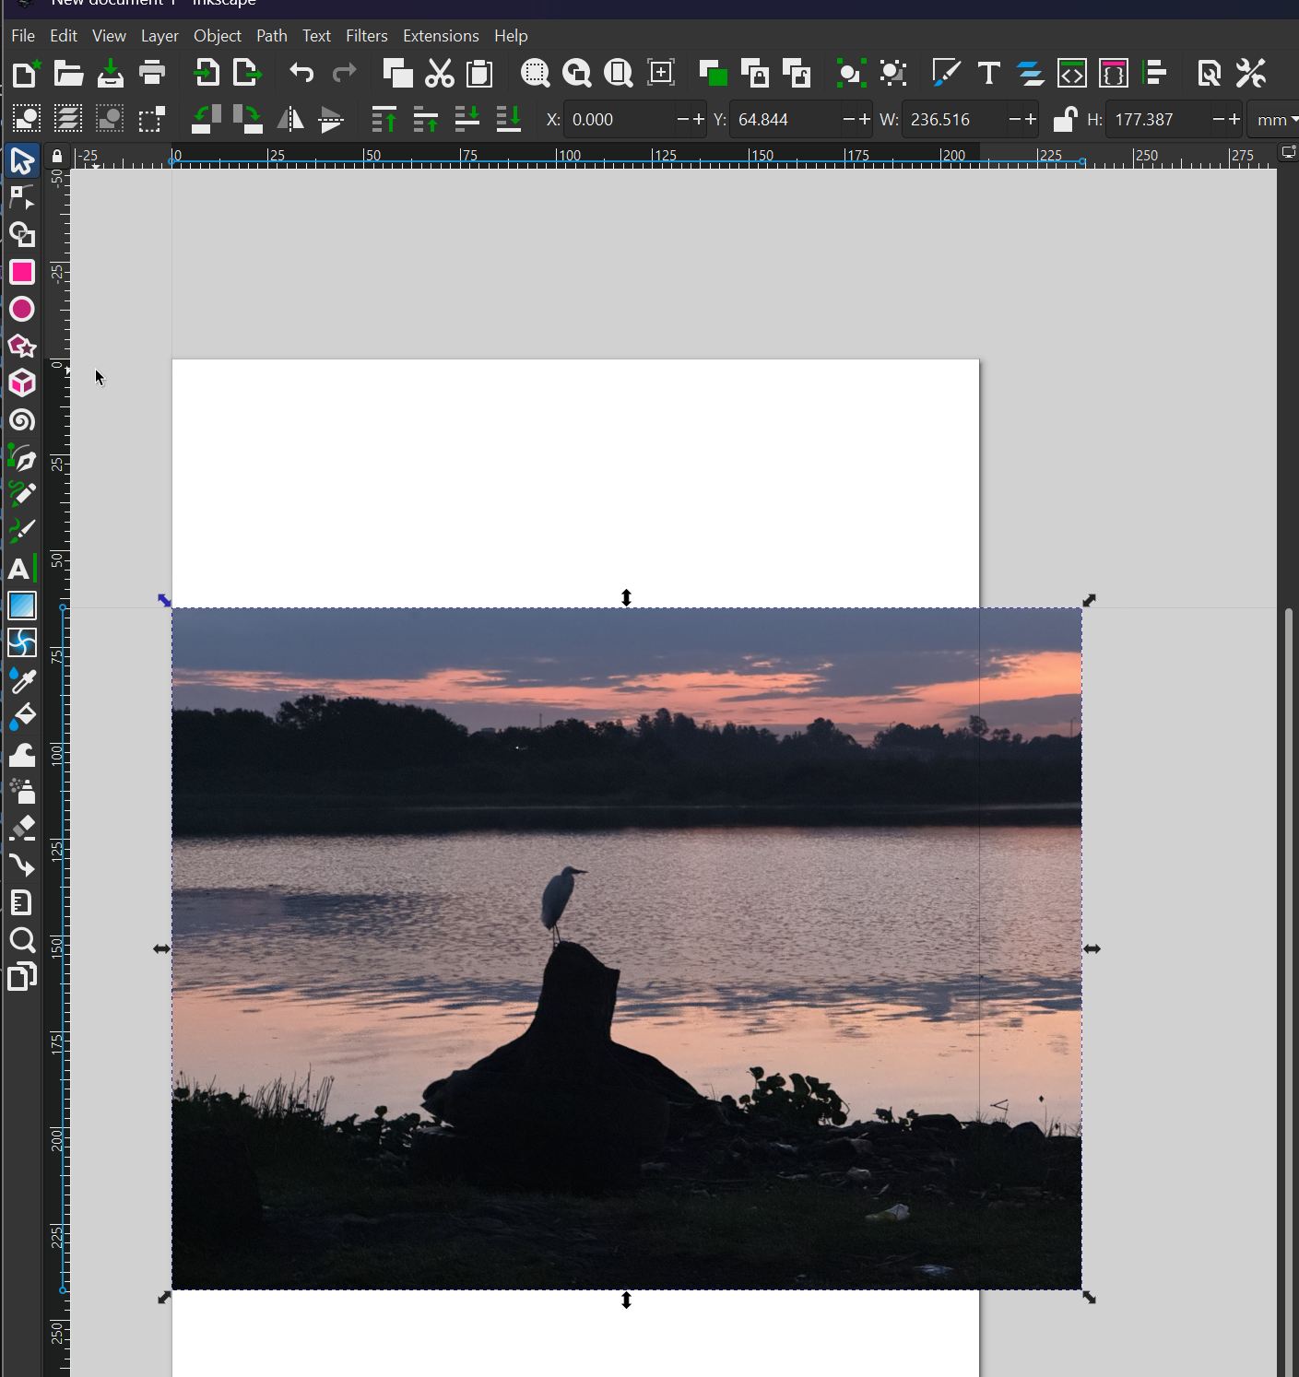Activate the Shape Builder tool

pyautogui.click(x=22, y=234)
